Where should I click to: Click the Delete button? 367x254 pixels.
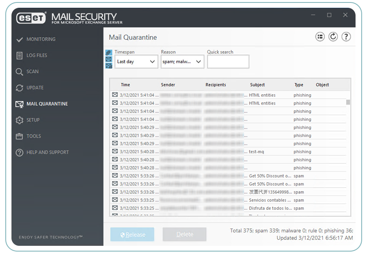click(185, 234)
